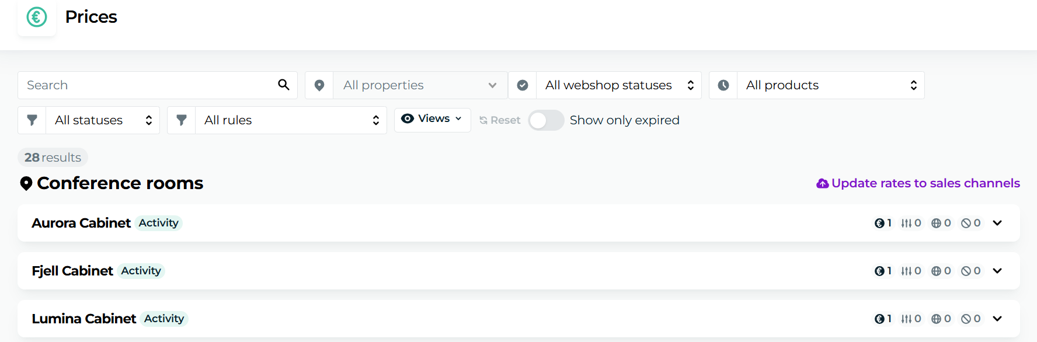
Task: Click Lumina Cabinet blocked count icon
Action: coord(966,319)
